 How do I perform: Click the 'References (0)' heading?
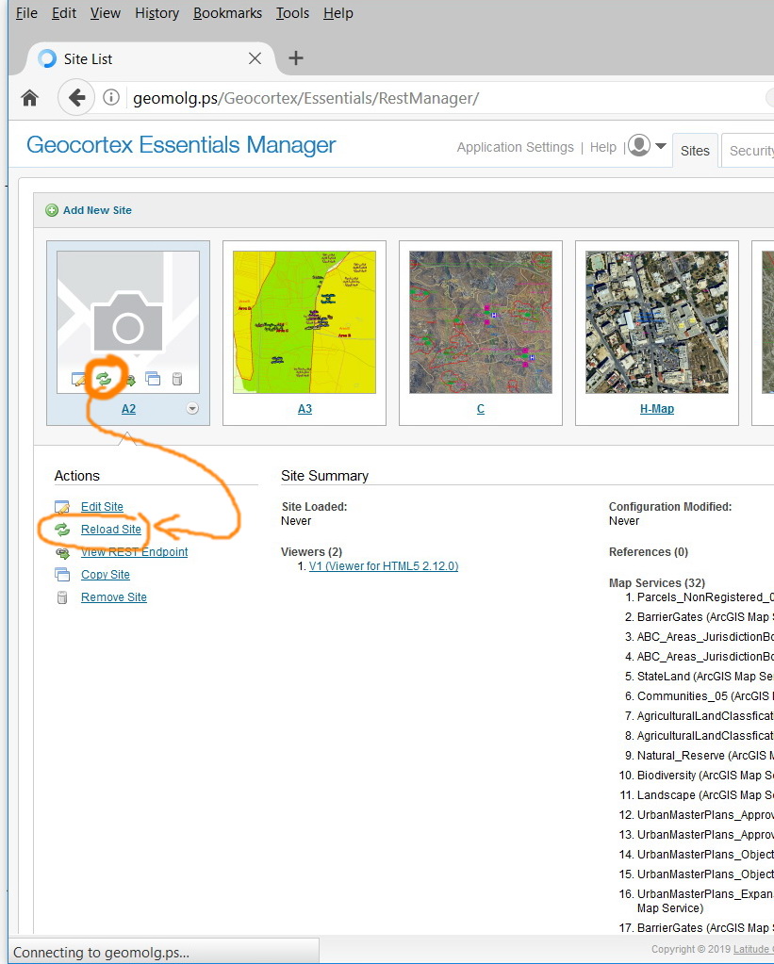[649, 552]
